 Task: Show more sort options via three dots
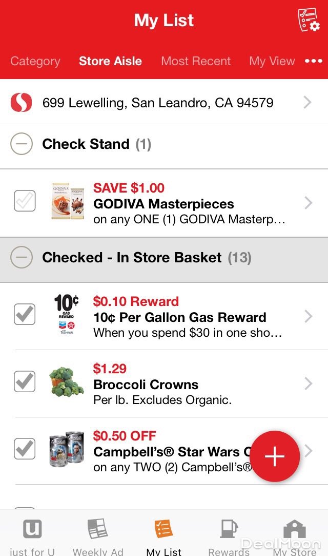pyautogui.click(x=314, y=61)
